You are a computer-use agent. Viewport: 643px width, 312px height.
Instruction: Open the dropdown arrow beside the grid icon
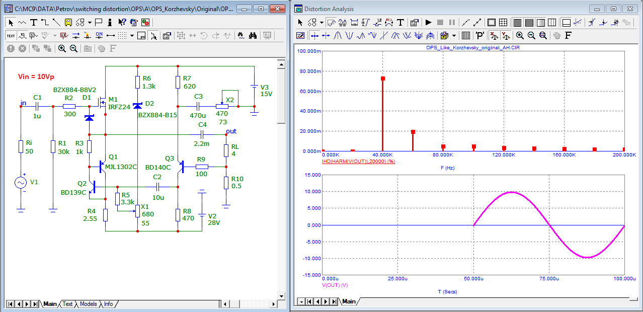(x=132, y=35)
